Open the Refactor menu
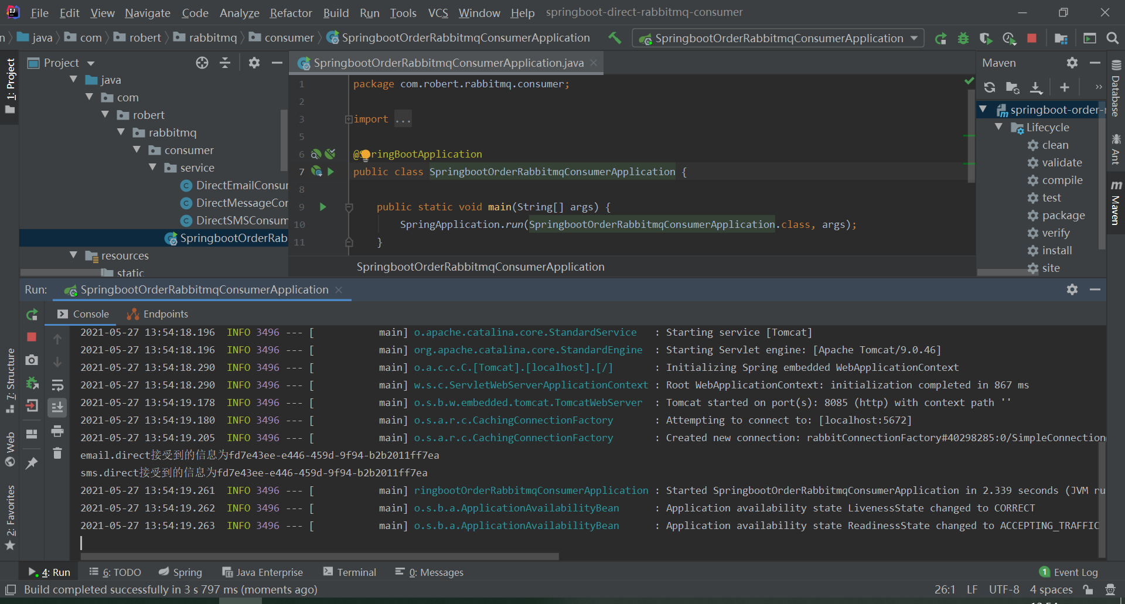Screen dimensions: 1125x604 (x=291, y=13)
